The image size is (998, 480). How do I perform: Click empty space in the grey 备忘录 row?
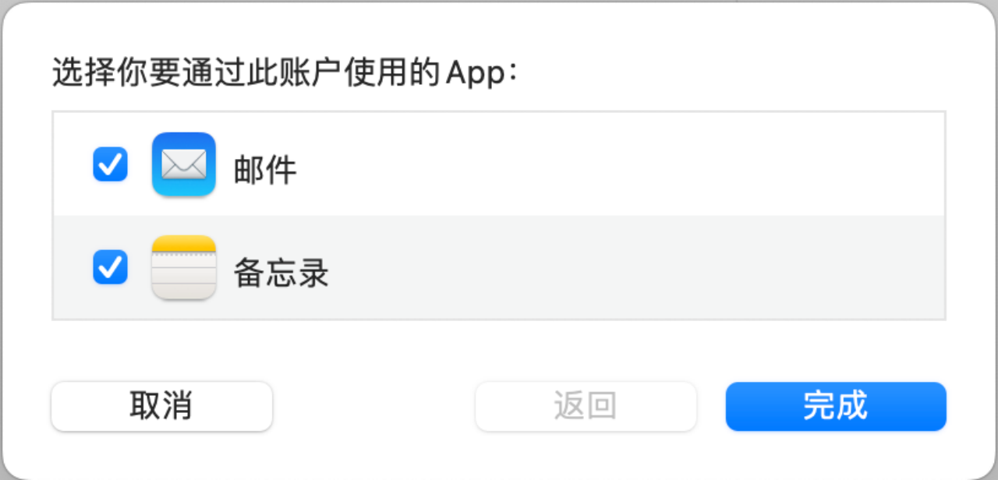pos(624,267)
